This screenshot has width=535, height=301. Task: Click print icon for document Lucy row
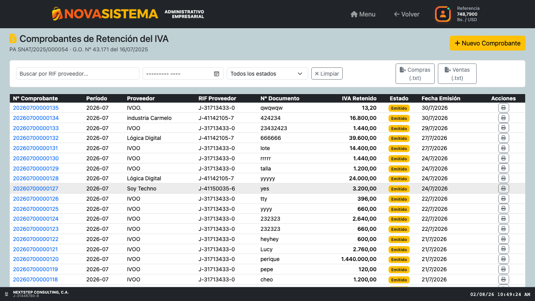coord(503,249)
